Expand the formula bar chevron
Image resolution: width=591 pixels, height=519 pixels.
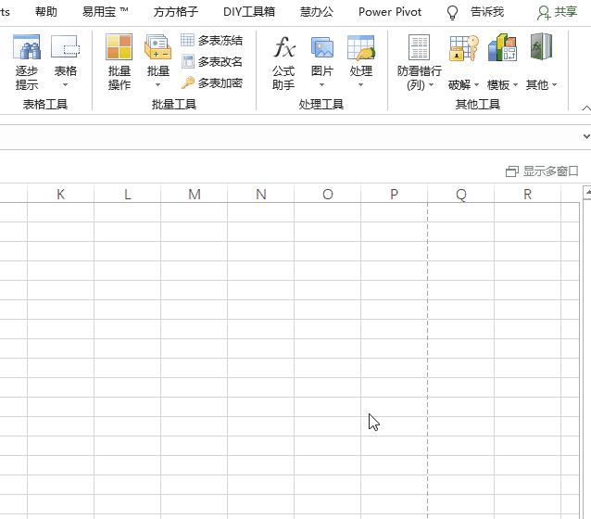(586, 136)
